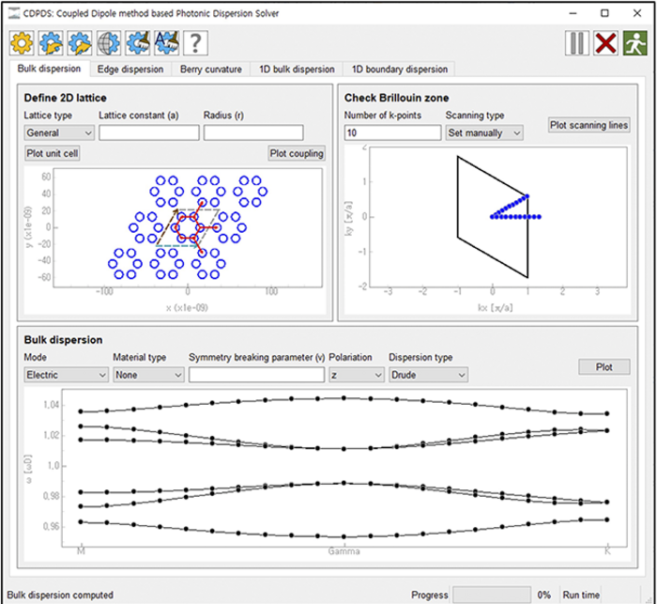This screenshot has height=604, width=657.
Task: Select the 1D boundary dispersion tab
Action: point(399,69)
